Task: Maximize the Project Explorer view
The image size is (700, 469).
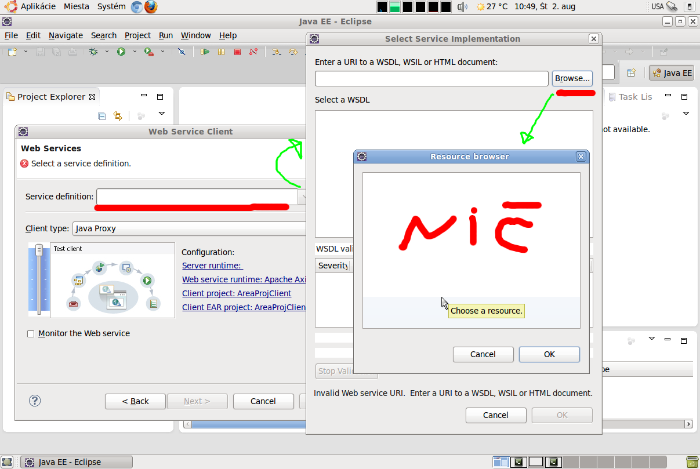Action: coord(161,97)
